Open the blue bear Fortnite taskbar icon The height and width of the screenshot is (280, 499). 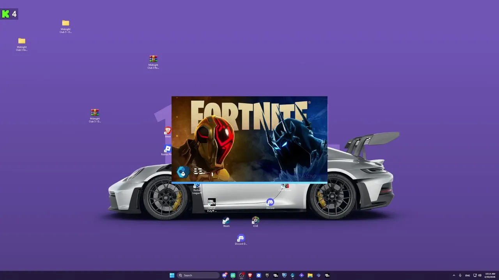click(293, 275)
